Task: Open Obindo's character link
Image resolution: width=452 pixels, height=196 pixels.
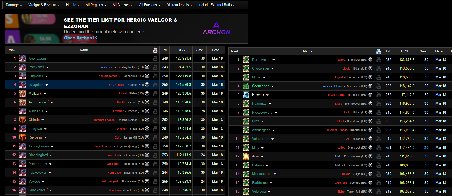Action: [34, 120]
